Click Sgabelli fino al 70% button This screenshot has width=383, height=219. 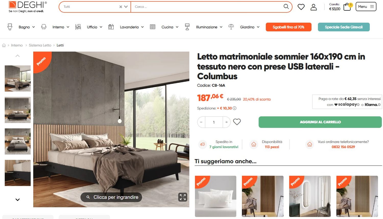(289, 27)
